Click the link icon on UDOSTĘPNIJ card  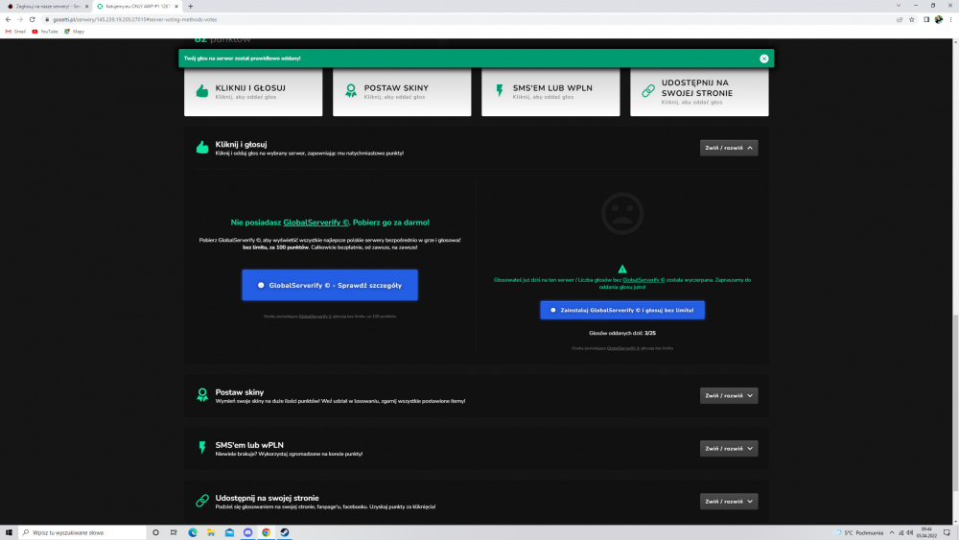tap(648, 91)
